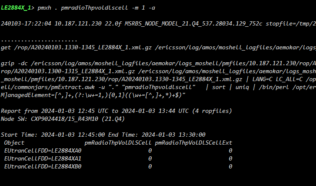Click the ManagedElement regex line

point(93,95)
